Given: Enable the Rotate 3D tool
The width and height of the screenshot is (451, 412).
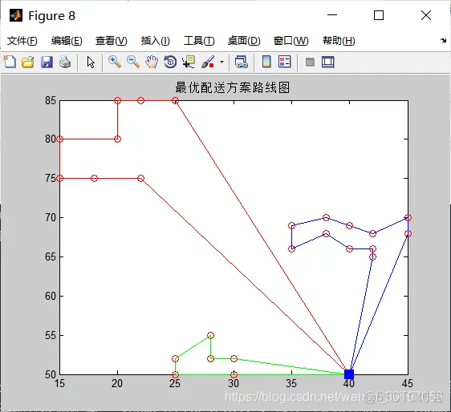Looking at the screenshot, I should 170,62.
